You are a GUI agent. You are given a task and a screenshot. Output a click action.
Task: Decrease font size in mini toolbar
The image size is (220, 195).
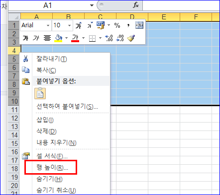[x=90, y=25]
